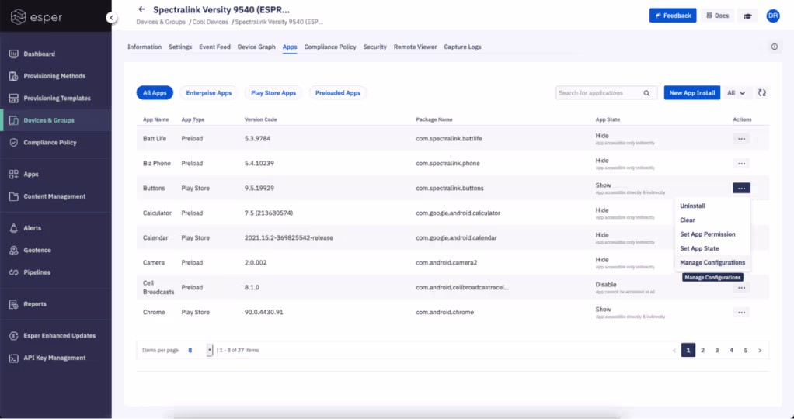
Task: Open the DR user avatar menu
Action: coord(773,16)
